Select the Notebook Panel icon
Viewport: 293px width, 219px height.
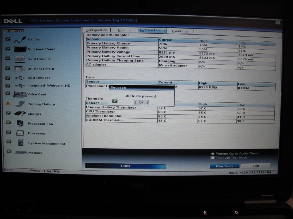(20, 49)
